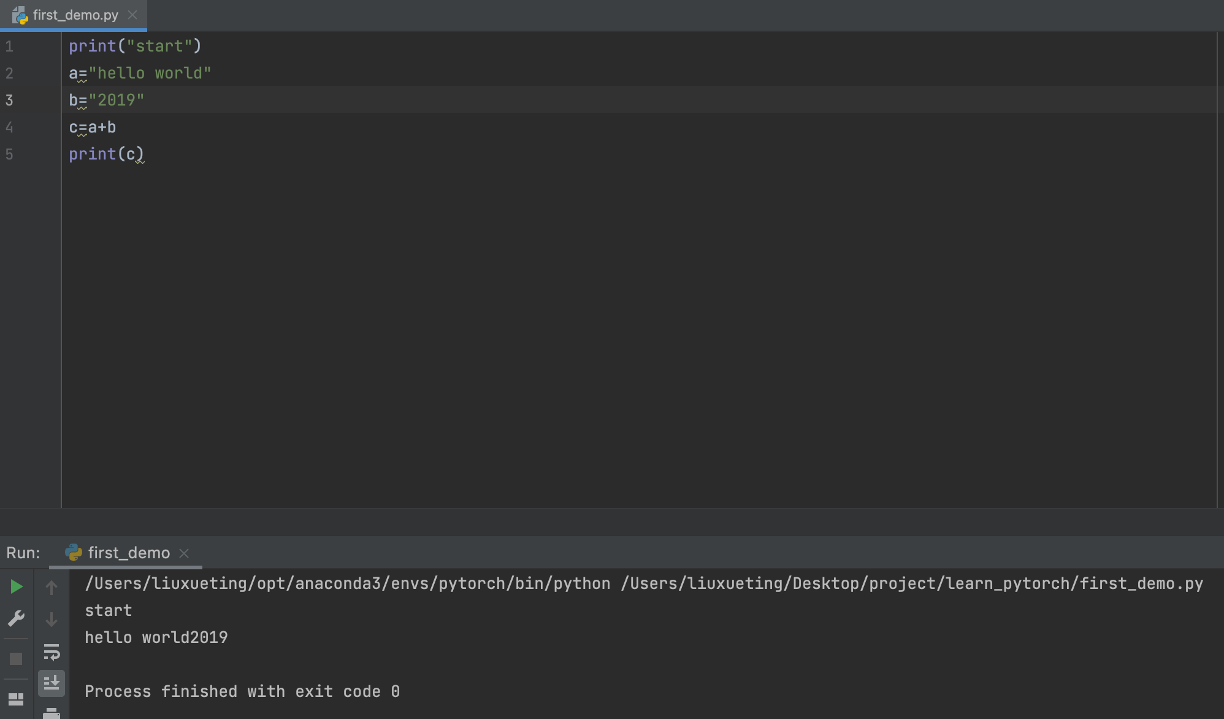
Task: Click down arrow in console toolbar
Action: coord(52,620)
